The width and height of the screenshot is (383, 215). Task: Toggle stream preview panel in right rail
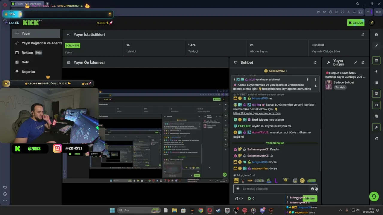coord(376,60)
